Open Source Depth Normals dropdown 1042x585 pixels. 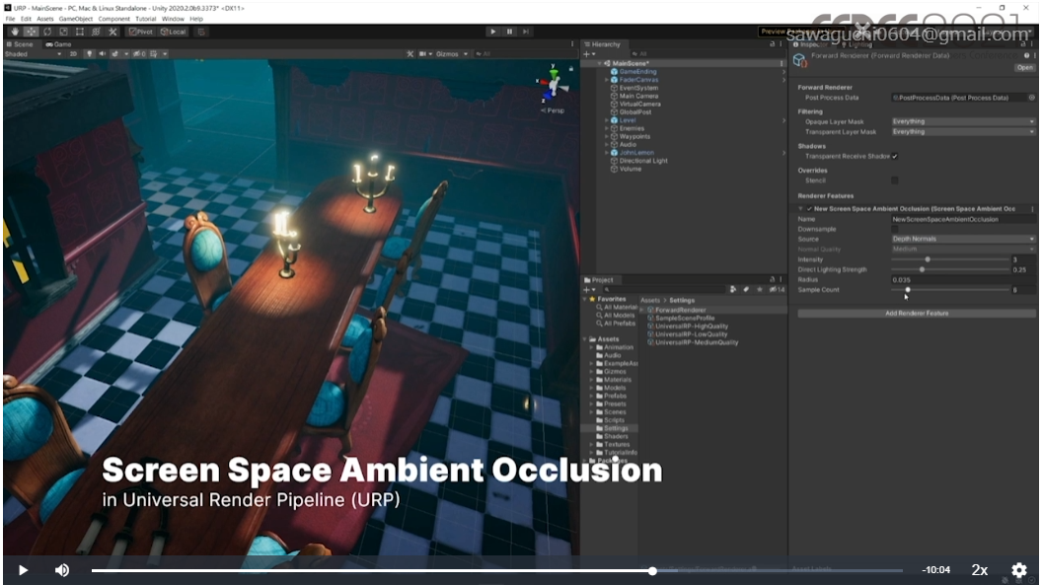pos(963,239)
